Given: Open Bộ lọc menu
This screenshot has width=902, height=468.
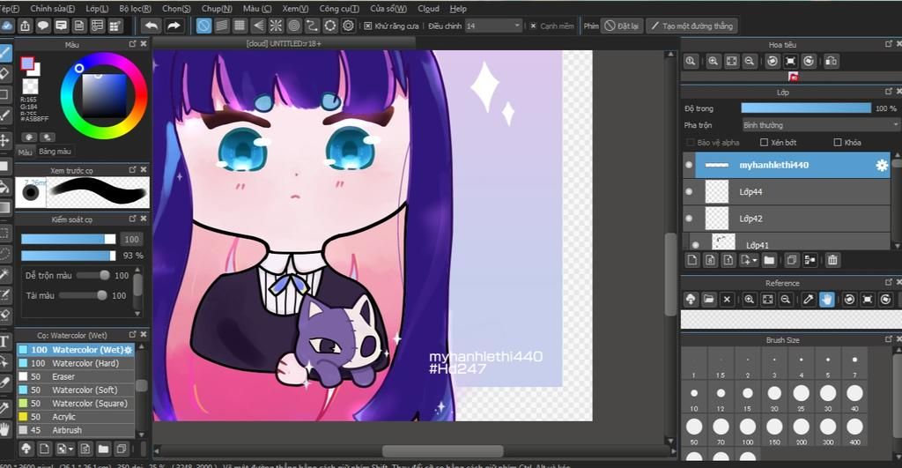Looking at the screenshot, I should (135, 9).
